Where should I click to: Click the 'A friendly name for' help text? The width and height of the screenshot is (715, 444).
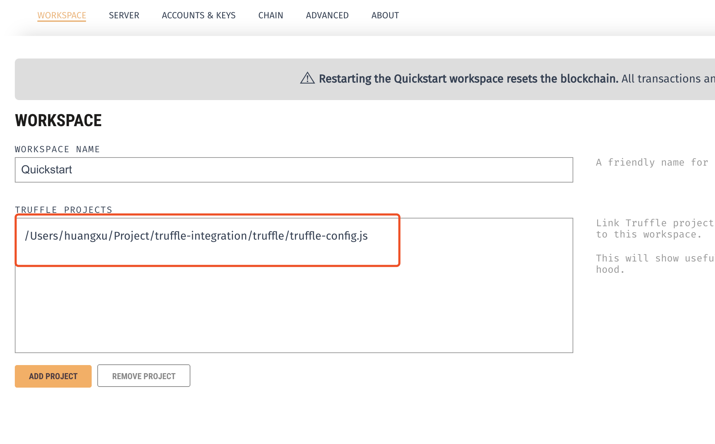(x=652, y=162)
